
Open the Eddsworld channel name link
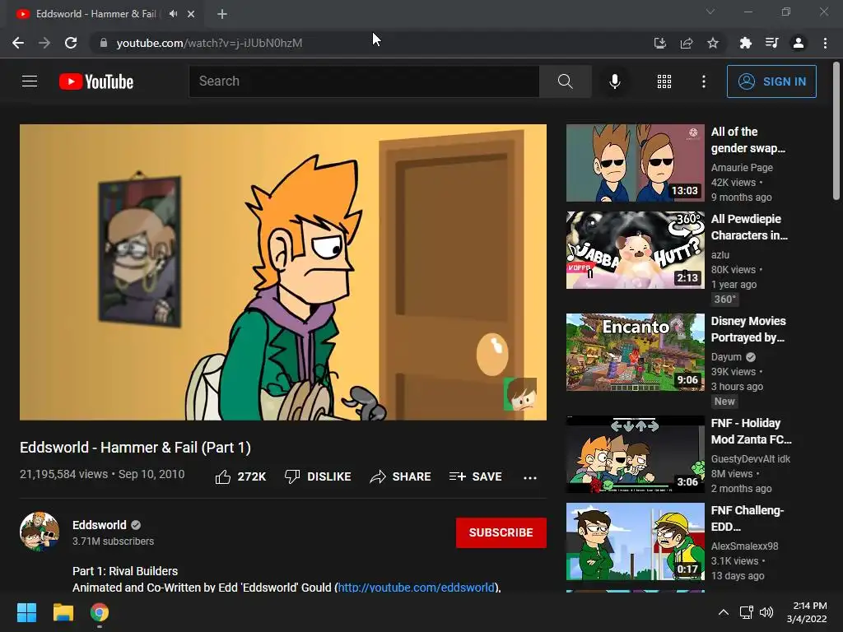(100, 525)
